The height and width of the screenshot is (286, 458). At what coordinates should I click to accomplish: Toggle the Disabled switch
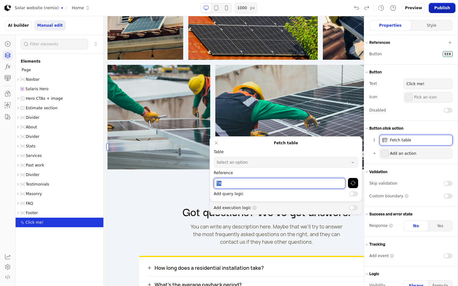tap(448, 110)
